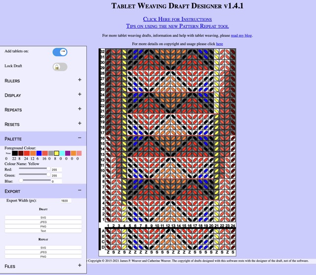Pick the black foreground colour swatch
Viewport: 316px width, 275px height.
pyautogui.click(x=15, y=154)
